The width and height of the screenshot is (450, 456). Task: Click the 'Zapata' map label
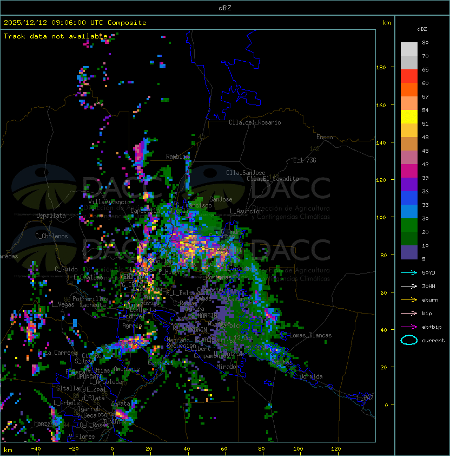(120, 403)
